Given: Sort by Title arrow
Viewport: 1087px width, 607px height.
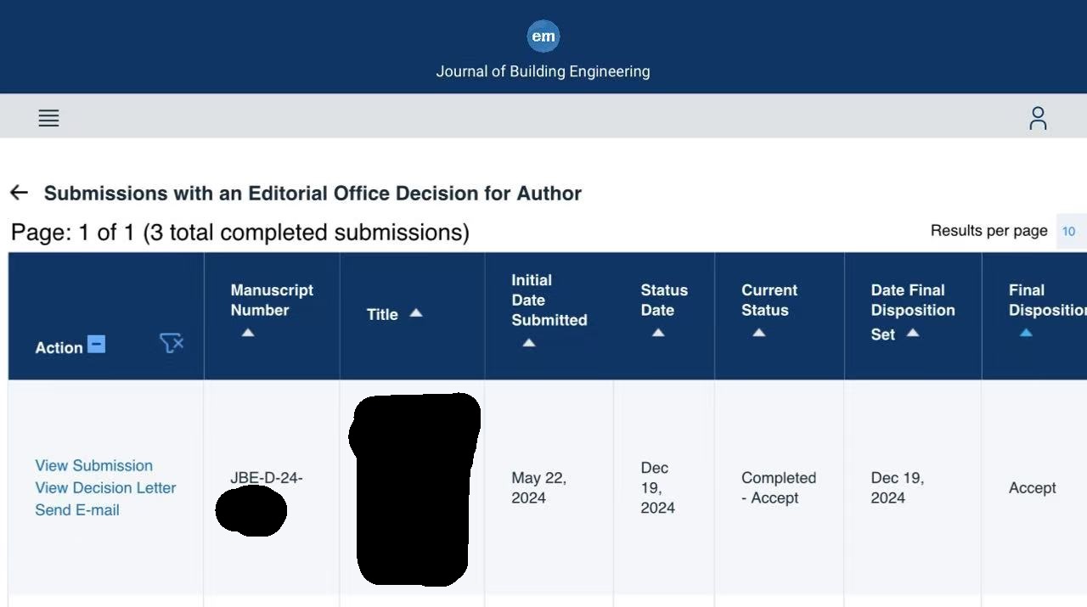Looking at the screenshot, I should (416, 313).
